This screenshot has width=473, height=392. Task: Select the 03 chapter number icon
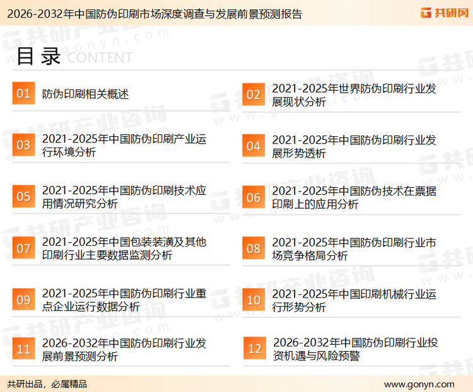23,146
